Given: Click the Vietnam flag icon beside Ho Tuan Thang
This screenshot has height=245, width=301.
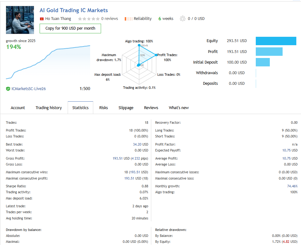Looking at the screenshot, I should tap(42, 18).
